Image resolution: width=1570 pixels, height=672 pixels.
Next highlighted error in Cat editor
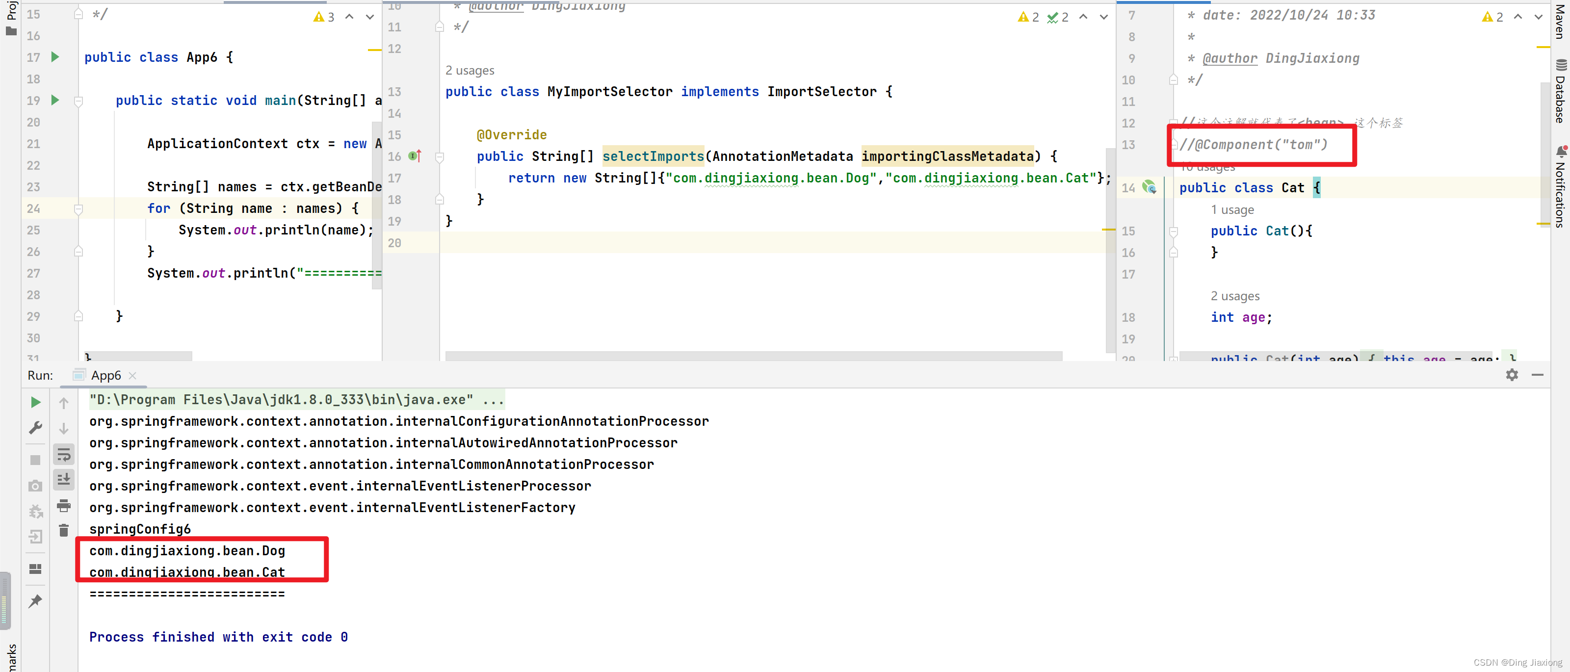click(x=1538, y=17)
